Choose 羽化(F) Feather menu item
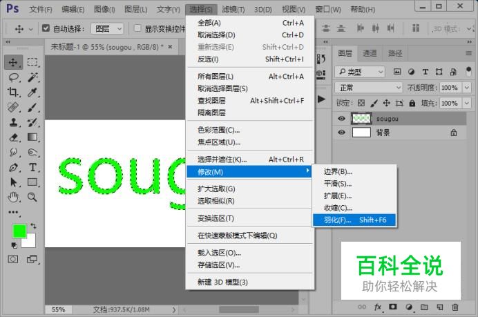 [x=354, y=220]
